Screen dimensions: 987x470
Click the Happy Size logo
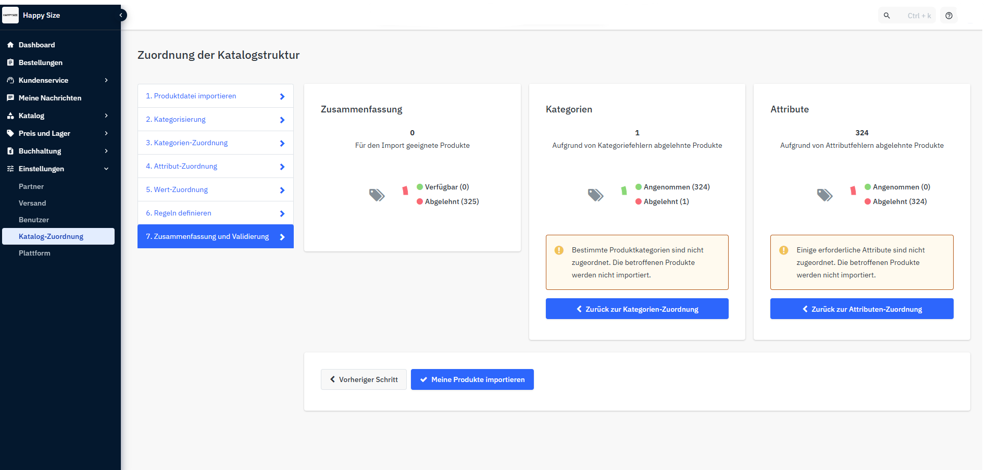point(10,15)
